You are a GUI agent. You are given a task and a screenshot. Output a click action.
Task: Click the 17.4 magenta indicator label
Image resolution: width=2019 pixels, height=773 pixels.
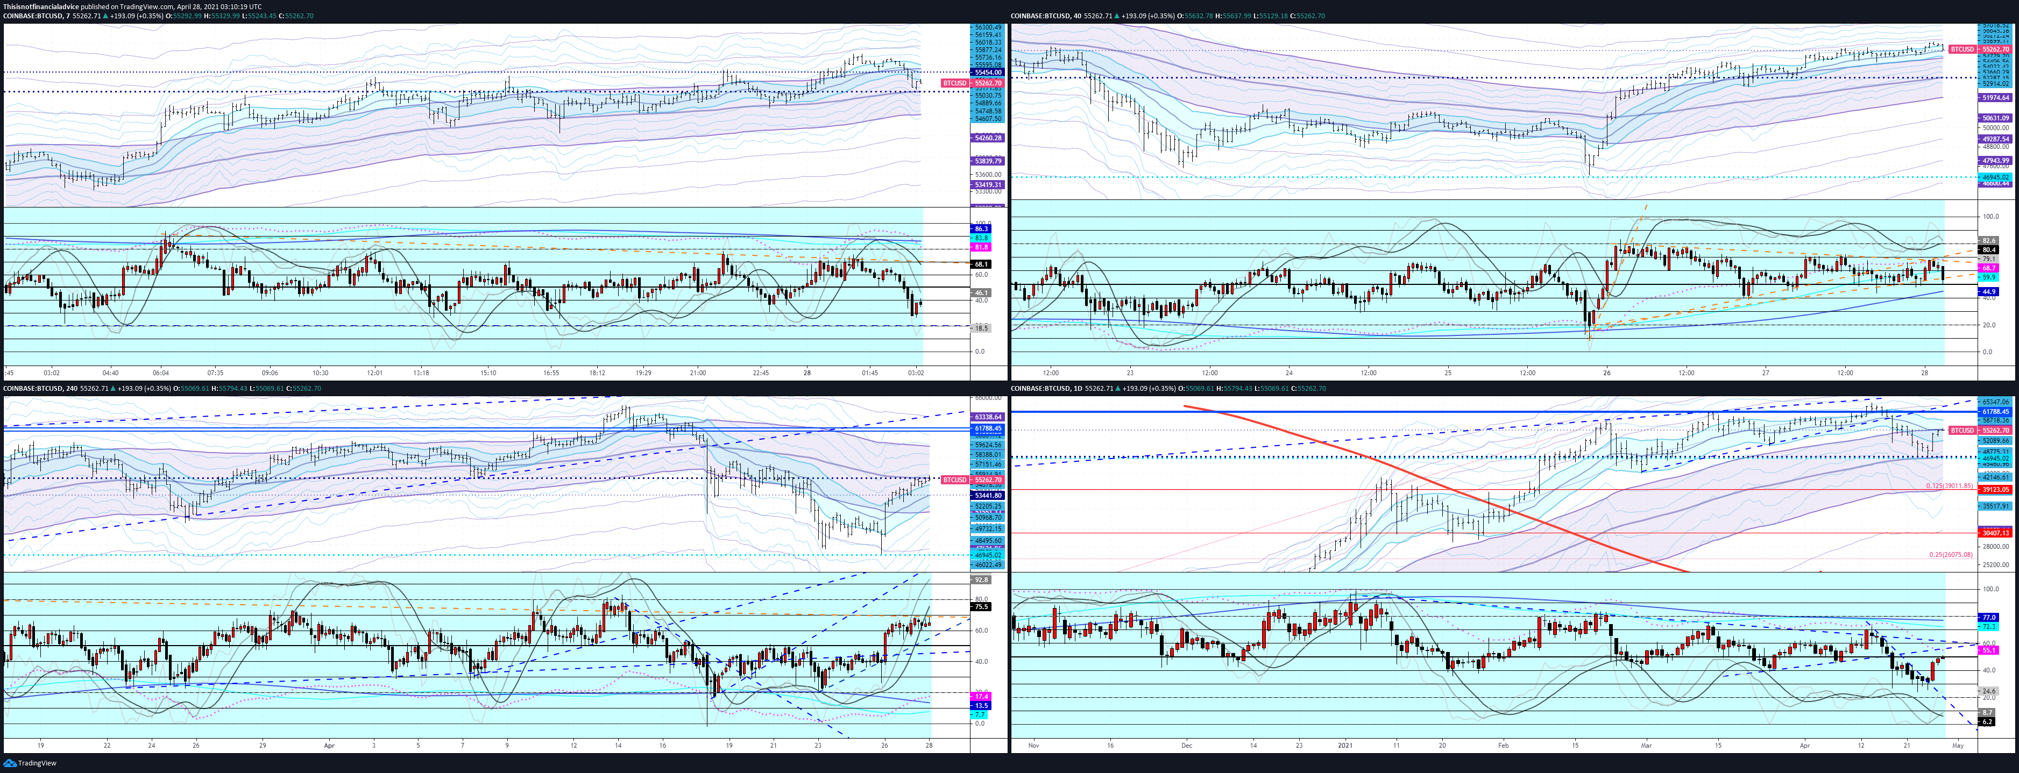pos(981,696)
